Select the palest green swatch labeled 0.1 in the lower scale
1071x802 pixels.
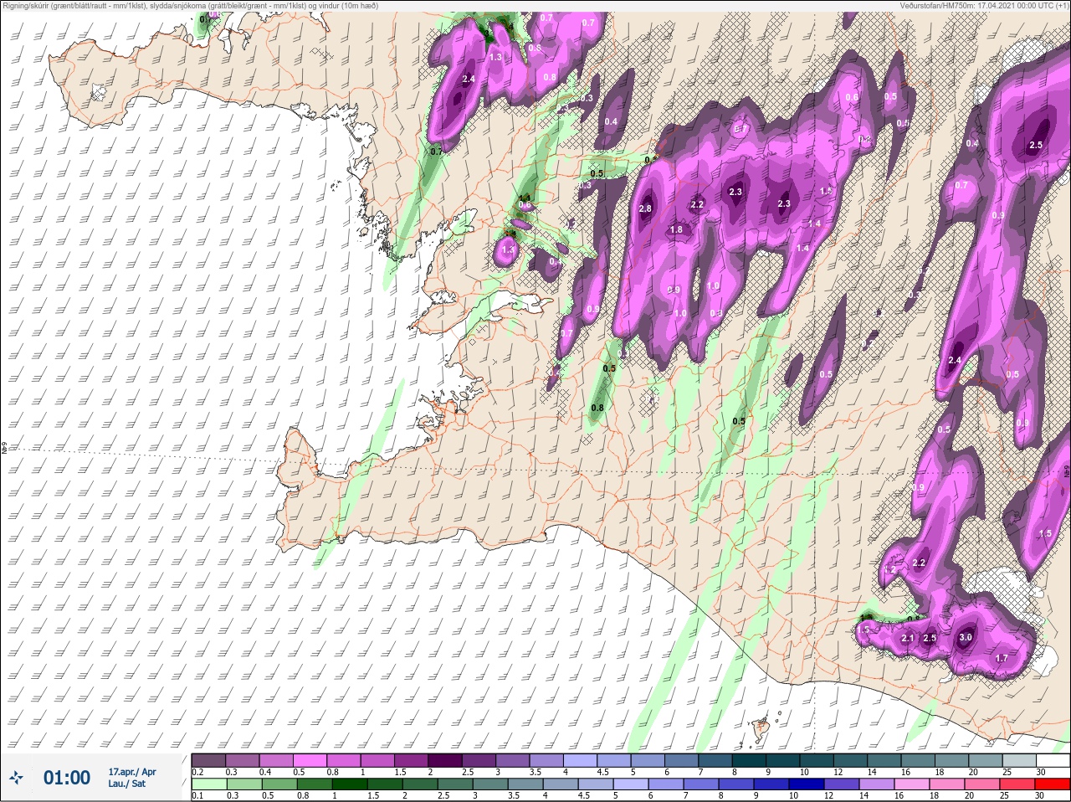tap(209, 784)
